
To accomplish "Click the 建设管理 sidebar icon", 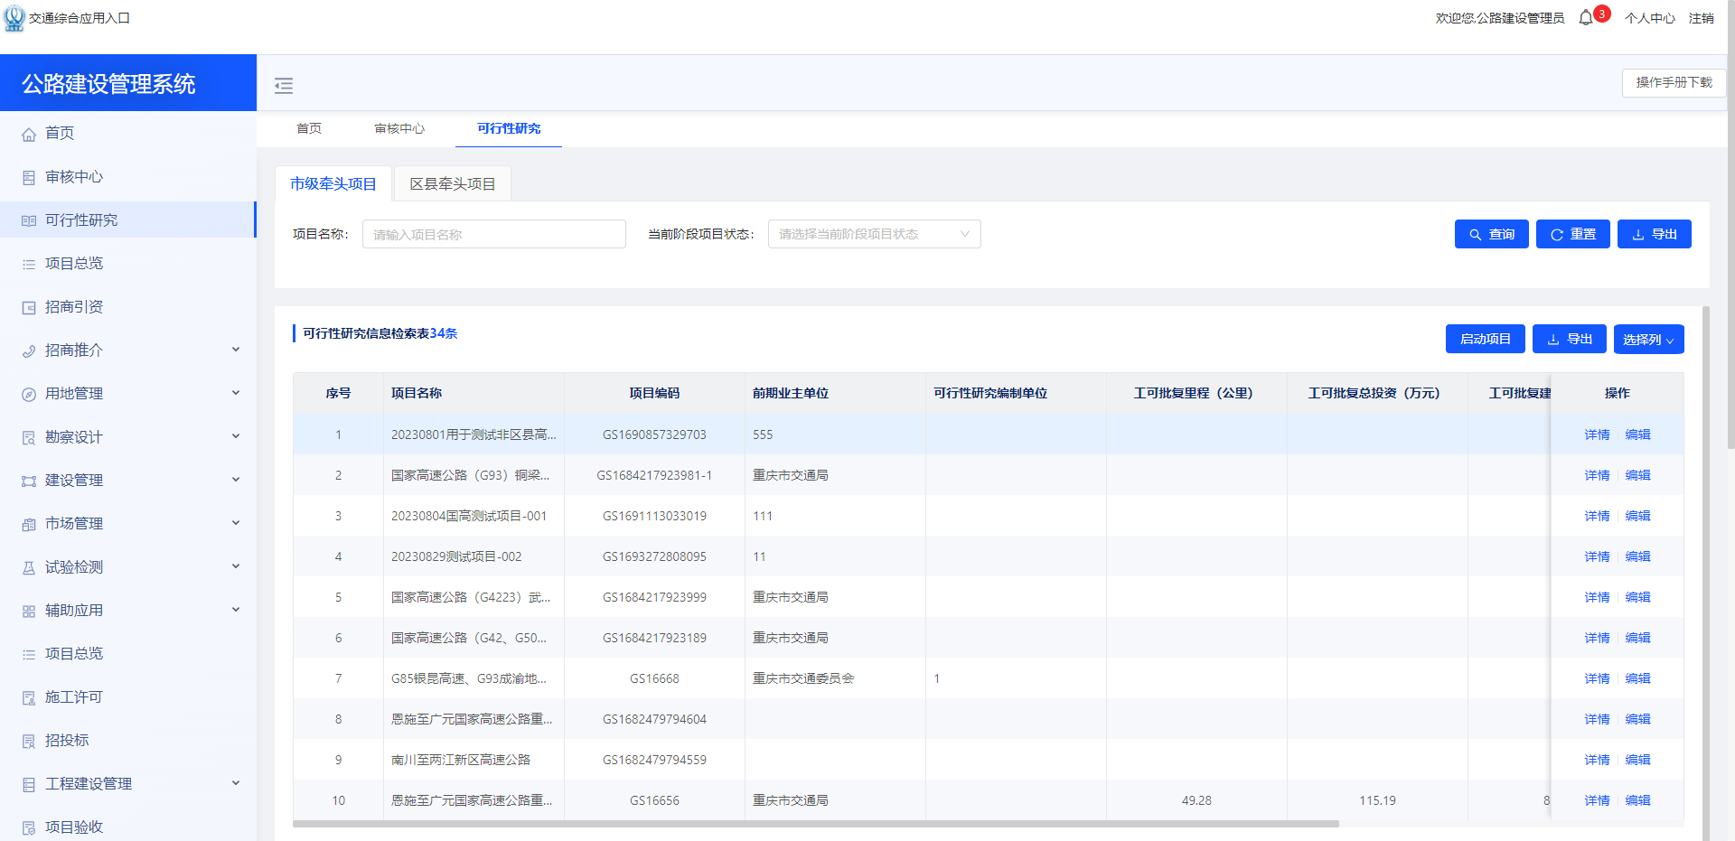I will coord(29,481).
